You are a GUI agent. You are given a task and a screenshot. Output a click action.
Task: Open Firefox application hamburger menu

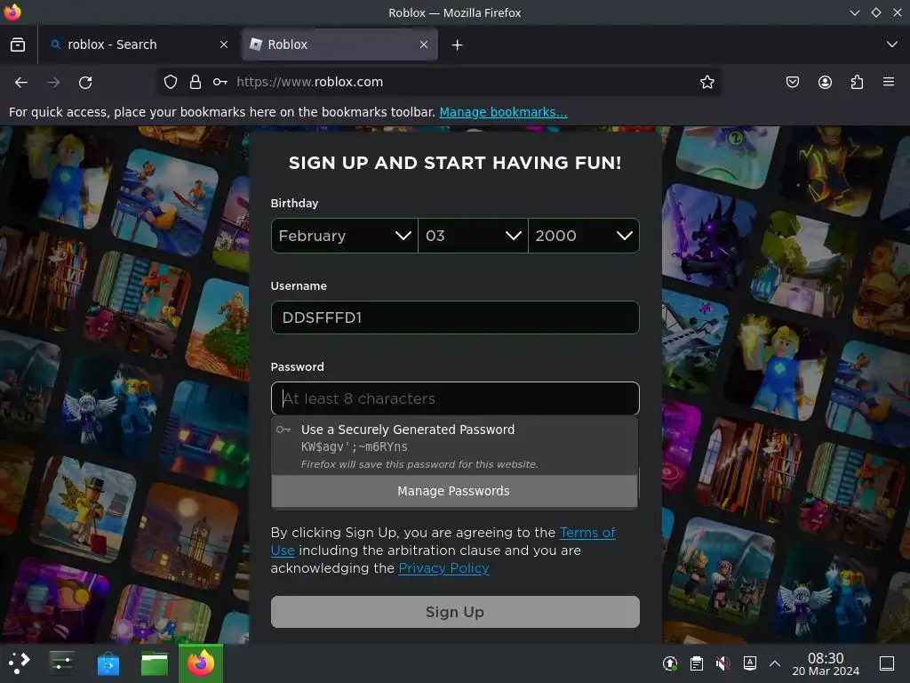(x=889, y=82)
